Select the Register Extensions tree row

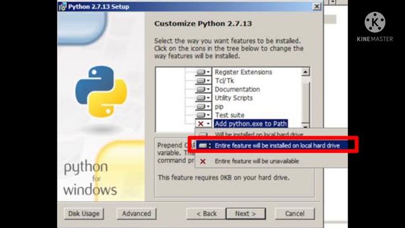[243, 72]
